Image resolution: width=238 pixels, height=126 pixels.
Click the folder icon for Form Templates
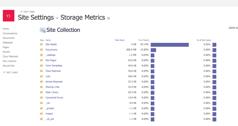click(x=41, y=66)
